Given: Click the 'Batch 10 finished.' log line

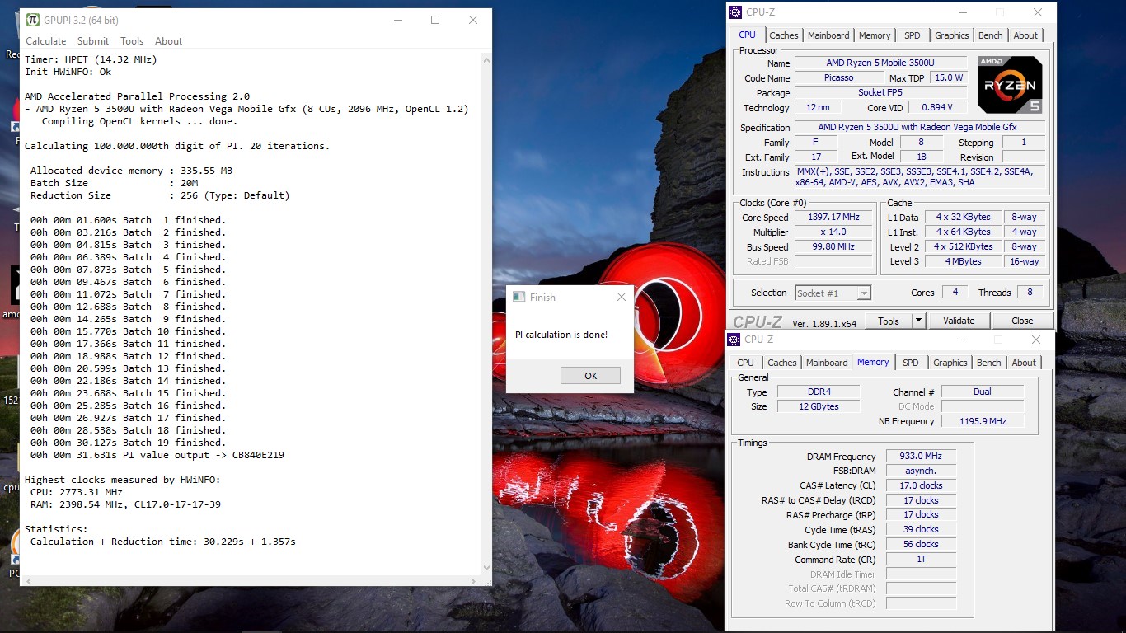Looking at the screenshot, I should 128,331.
